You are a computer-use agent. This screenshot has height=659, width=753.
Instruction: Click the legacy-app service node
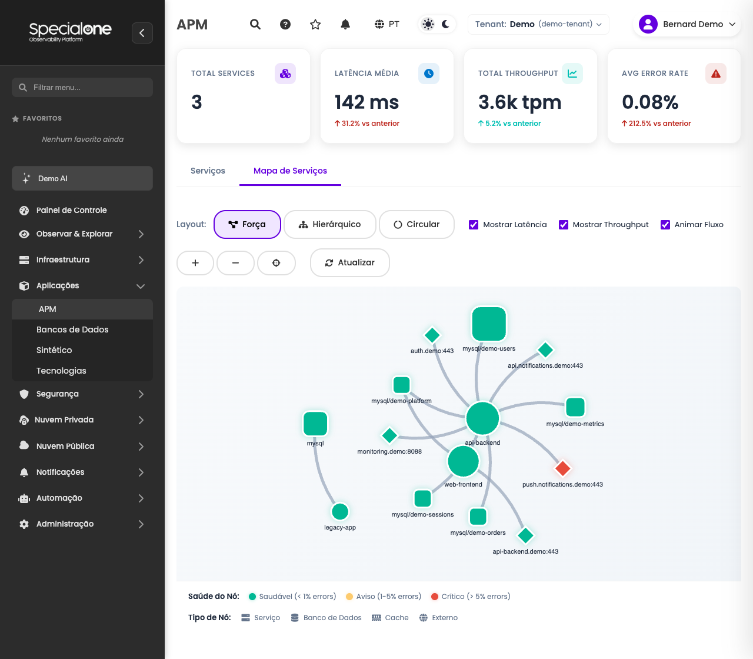pos(340,511)
